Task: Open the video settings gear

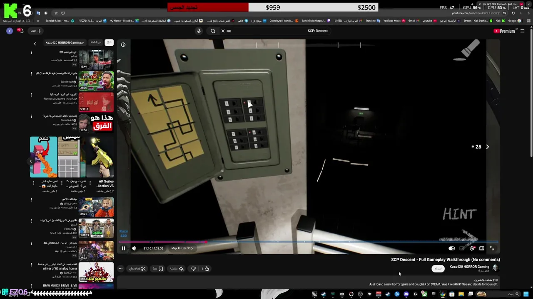Action: (472, 248)
